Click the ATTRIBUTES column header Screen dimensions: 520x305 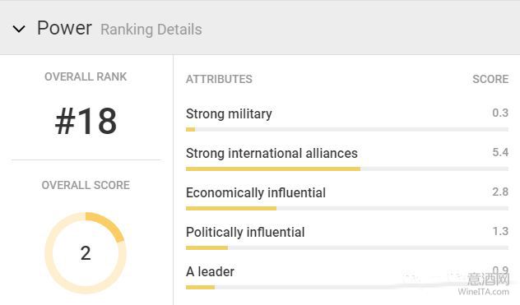click(x=219, y=79)
